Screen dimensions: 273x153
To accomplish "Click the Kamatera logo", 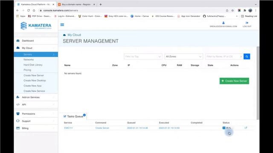I will [36, 25].
